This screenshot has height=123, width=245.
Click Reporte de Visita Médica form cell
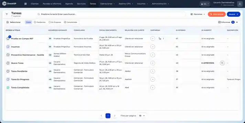pos(85,63)
